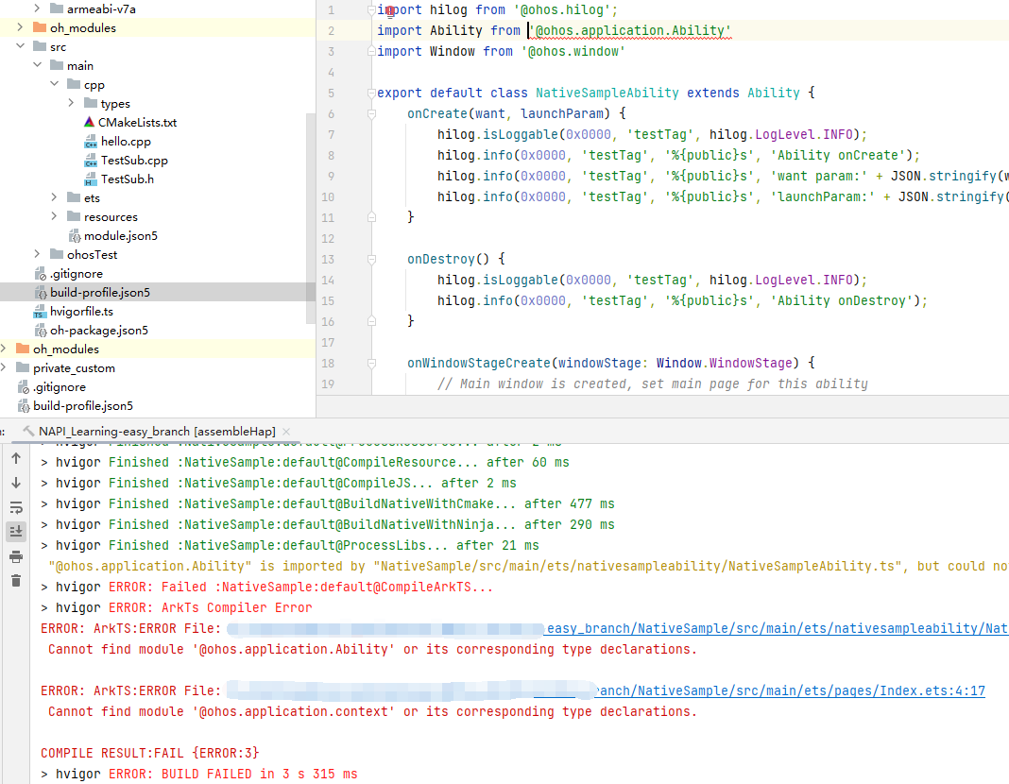Jump to previous message in console
Screen dimensions: 1009x784
coord(16,458)
